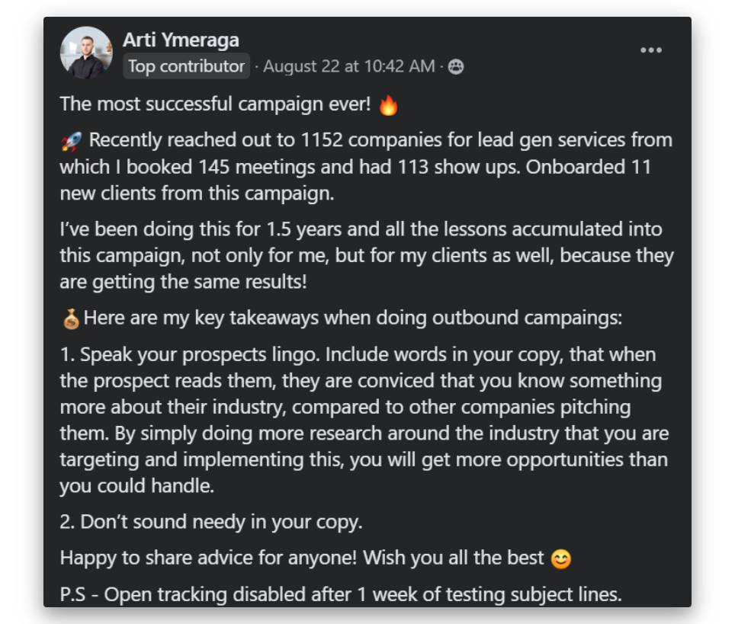Click the group audience privacy icon
Viewport: 735px width, 624px height.
455,66
